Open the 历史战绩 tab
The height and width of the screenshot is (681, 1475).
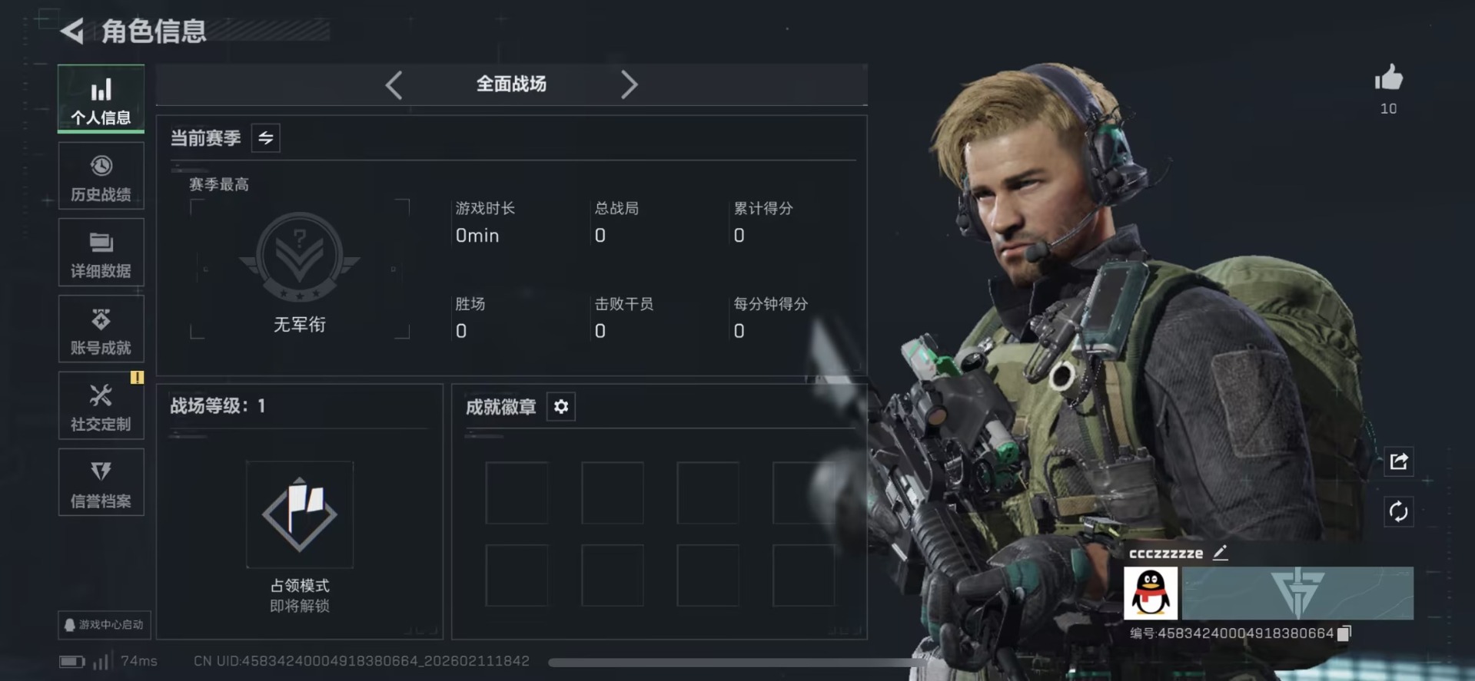tap(101, 176)
